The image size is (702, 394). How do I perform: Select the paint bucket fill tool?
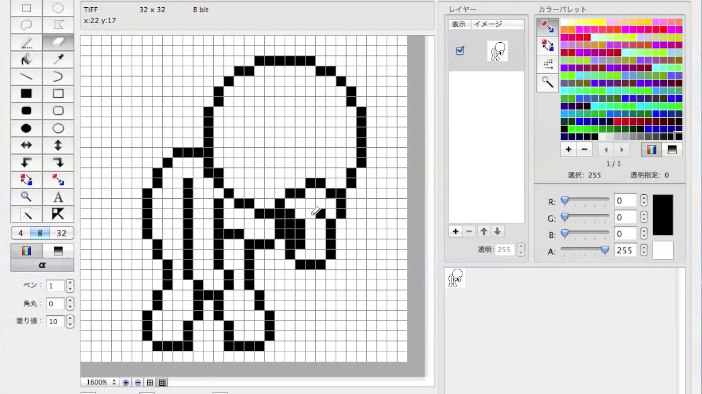point(26,59)
